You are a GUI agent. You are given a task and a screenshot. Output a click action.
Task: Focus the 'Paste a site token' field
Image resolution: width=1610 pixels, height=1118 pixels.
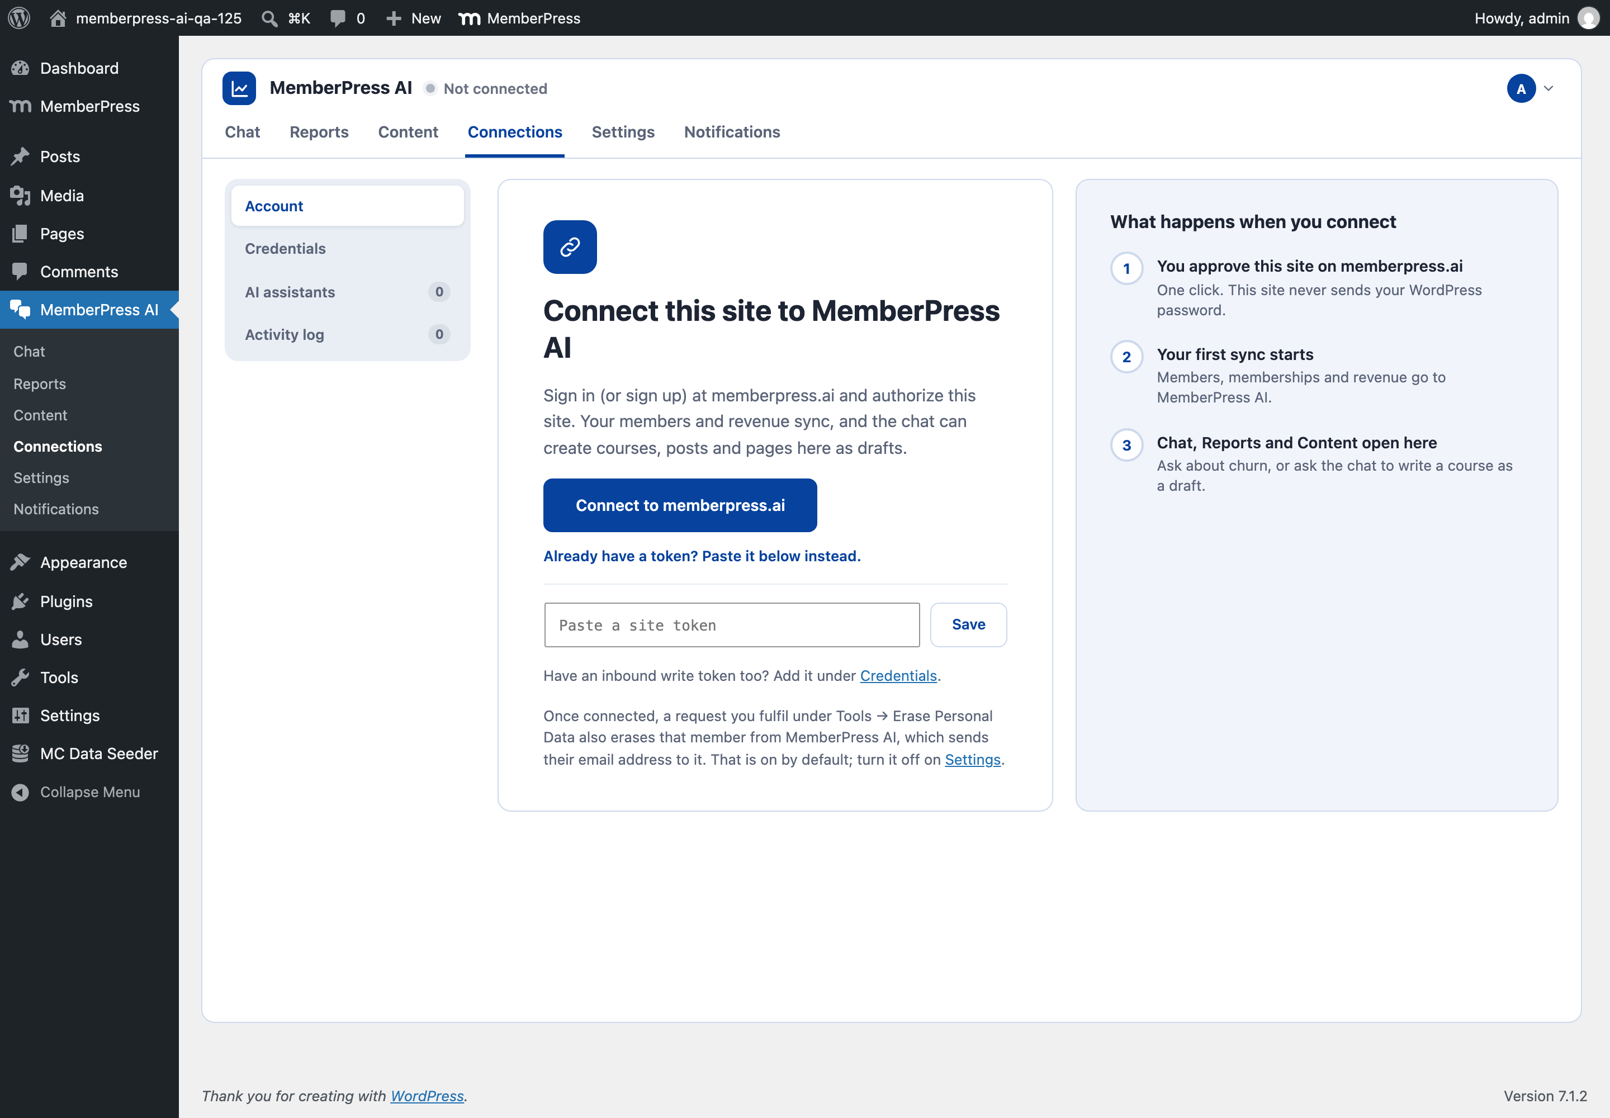click(x=731, y=625)
